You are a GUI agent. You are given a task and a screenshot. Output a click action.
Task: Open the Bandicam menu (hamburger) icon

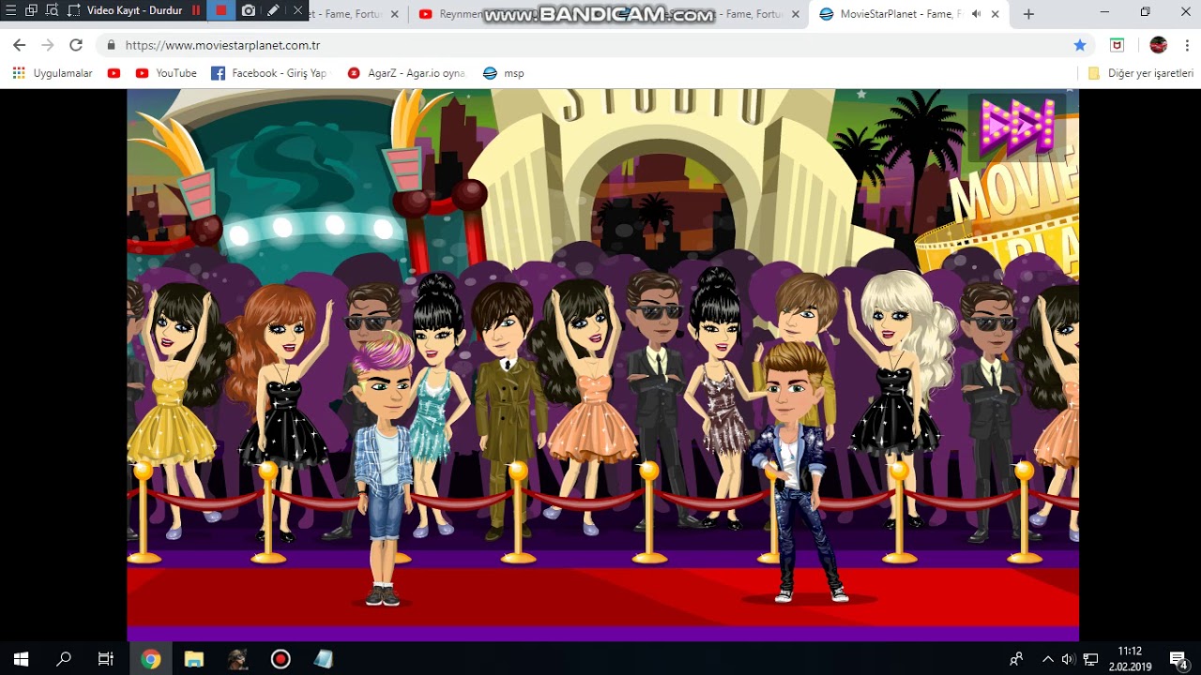[11, 11]
